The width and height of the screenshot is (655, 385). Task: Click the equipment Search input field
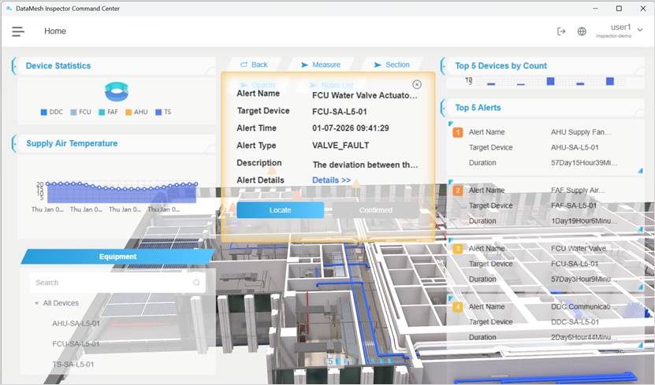point(110,283)
